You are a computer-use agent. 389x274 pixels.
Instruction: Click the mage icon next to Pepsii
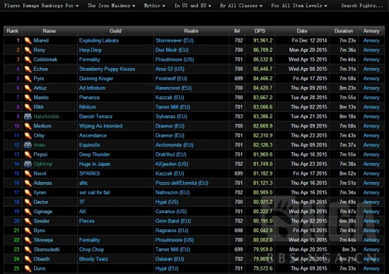[28, 154]
